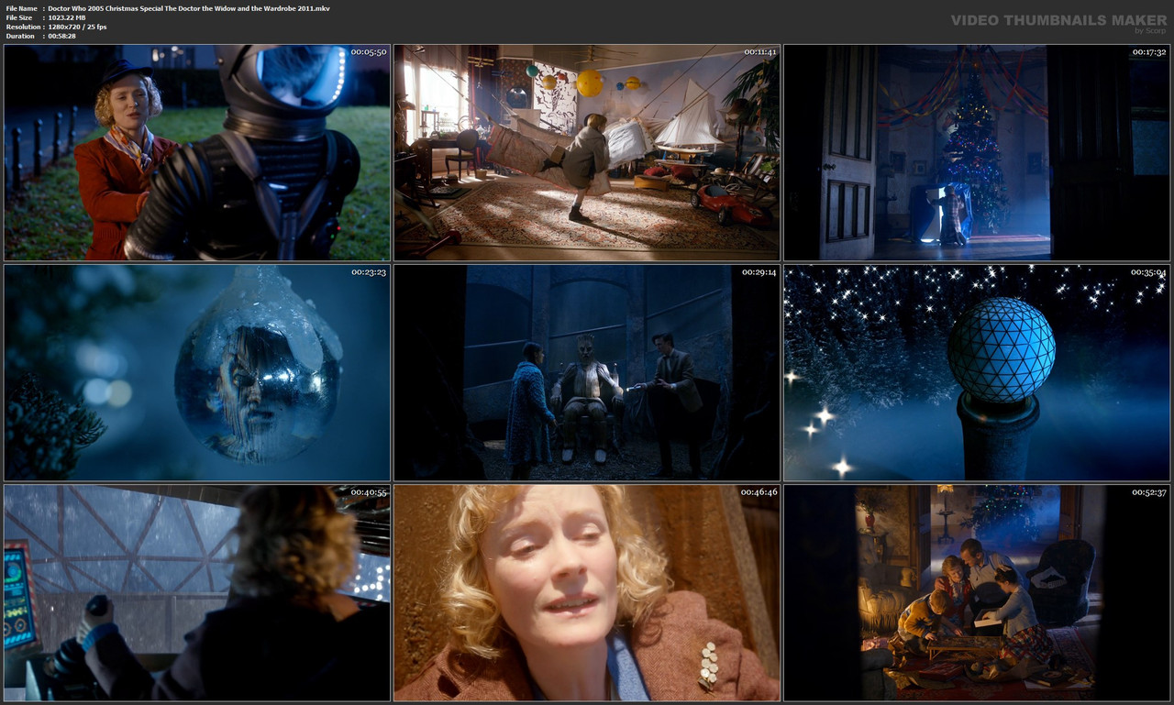Select the Resolution label 1280x720
1174x705 pixels.
coord(77,26)
